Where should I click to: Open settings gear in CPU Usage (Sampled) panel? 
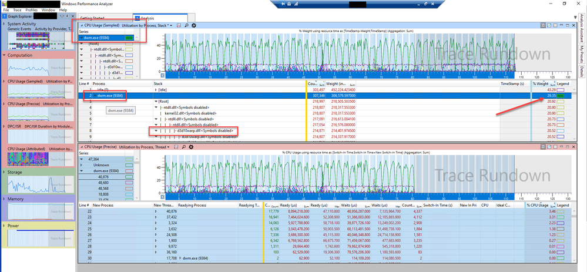194,25
